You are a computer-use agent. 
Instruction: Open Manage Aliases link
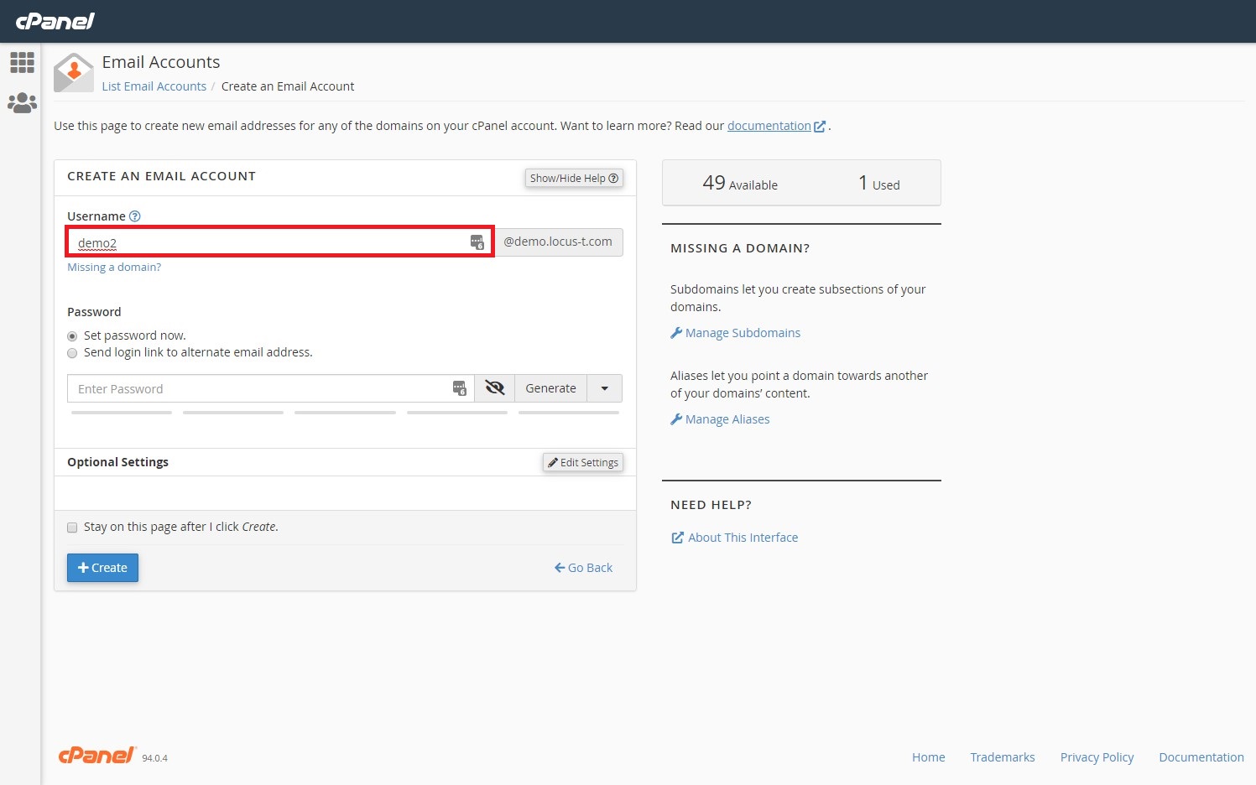click(x=727, y=419)
